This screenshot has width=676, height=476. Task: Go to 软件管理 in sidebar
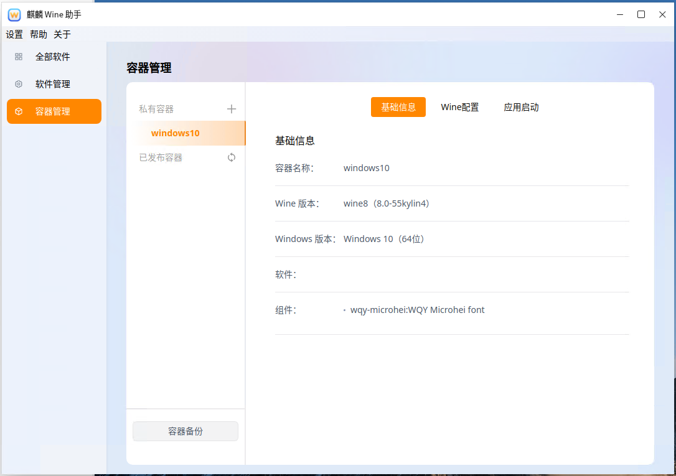pos(54,84)
